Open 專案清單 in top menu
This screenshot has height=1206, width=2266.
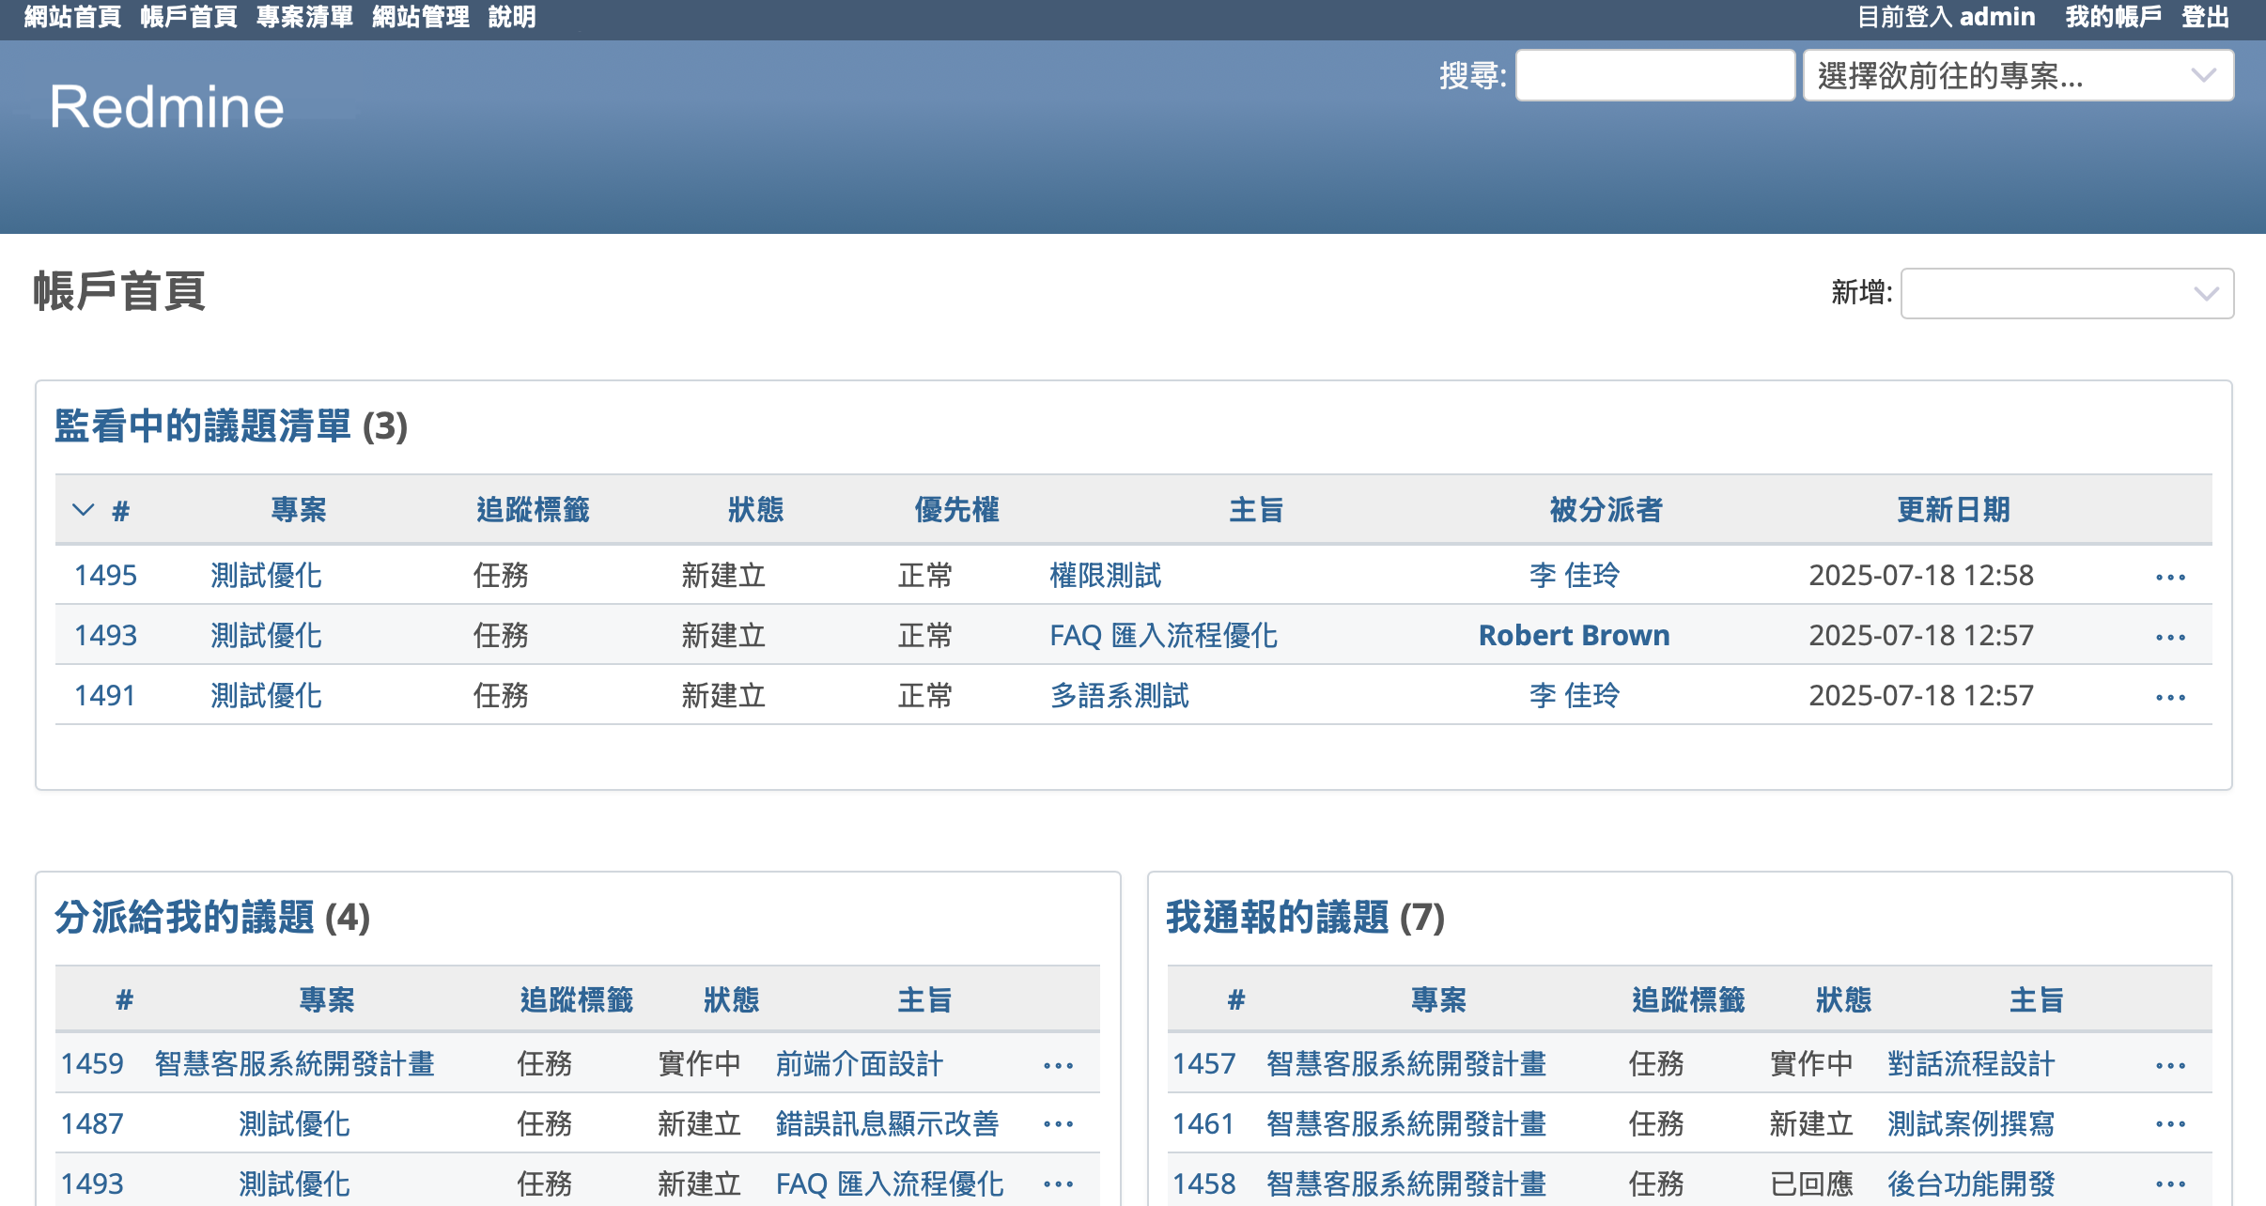pos(305,17)
